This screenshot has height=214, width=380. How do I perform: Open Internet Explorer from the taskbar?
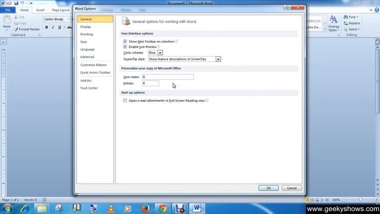(x=24, y=209)
